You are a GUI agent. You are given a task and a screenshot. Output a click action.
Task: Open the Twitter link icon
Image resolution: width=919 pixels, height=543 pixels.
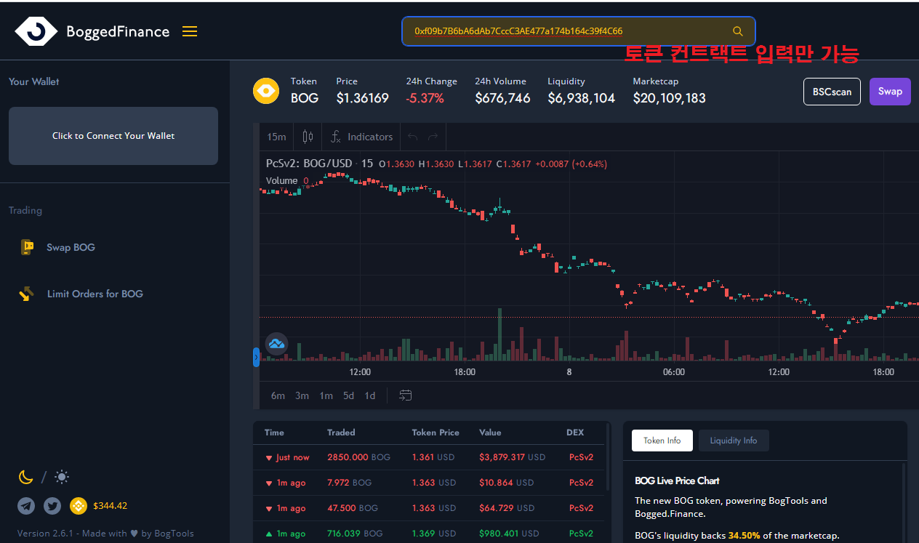52,506
